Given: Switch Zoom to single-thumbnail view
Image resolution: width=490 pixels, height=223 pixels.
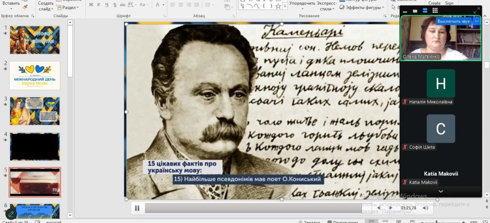Looking at the screenshot, I should (x=415, y=11).
